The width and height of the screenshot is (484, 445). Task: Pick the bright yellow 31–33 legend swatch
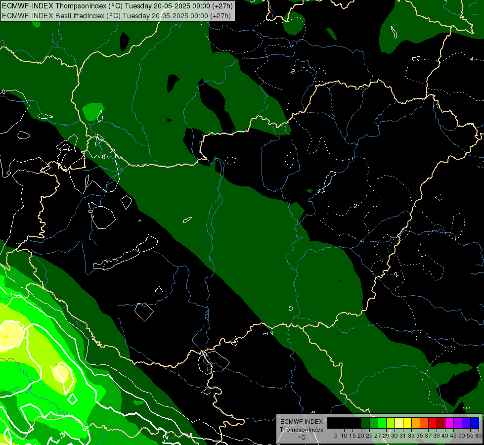tap(407, 423)
